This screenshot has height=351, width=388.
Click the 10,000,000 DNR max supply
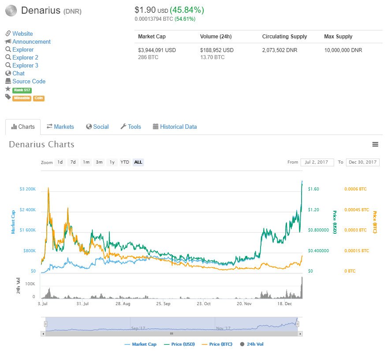click(343, 50)
